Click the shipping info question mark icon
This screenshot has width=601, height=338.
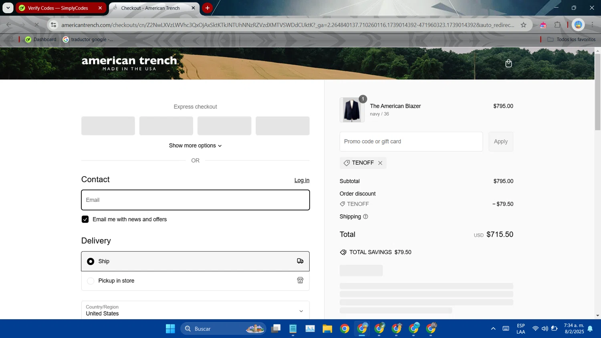[x=365, y=217]
